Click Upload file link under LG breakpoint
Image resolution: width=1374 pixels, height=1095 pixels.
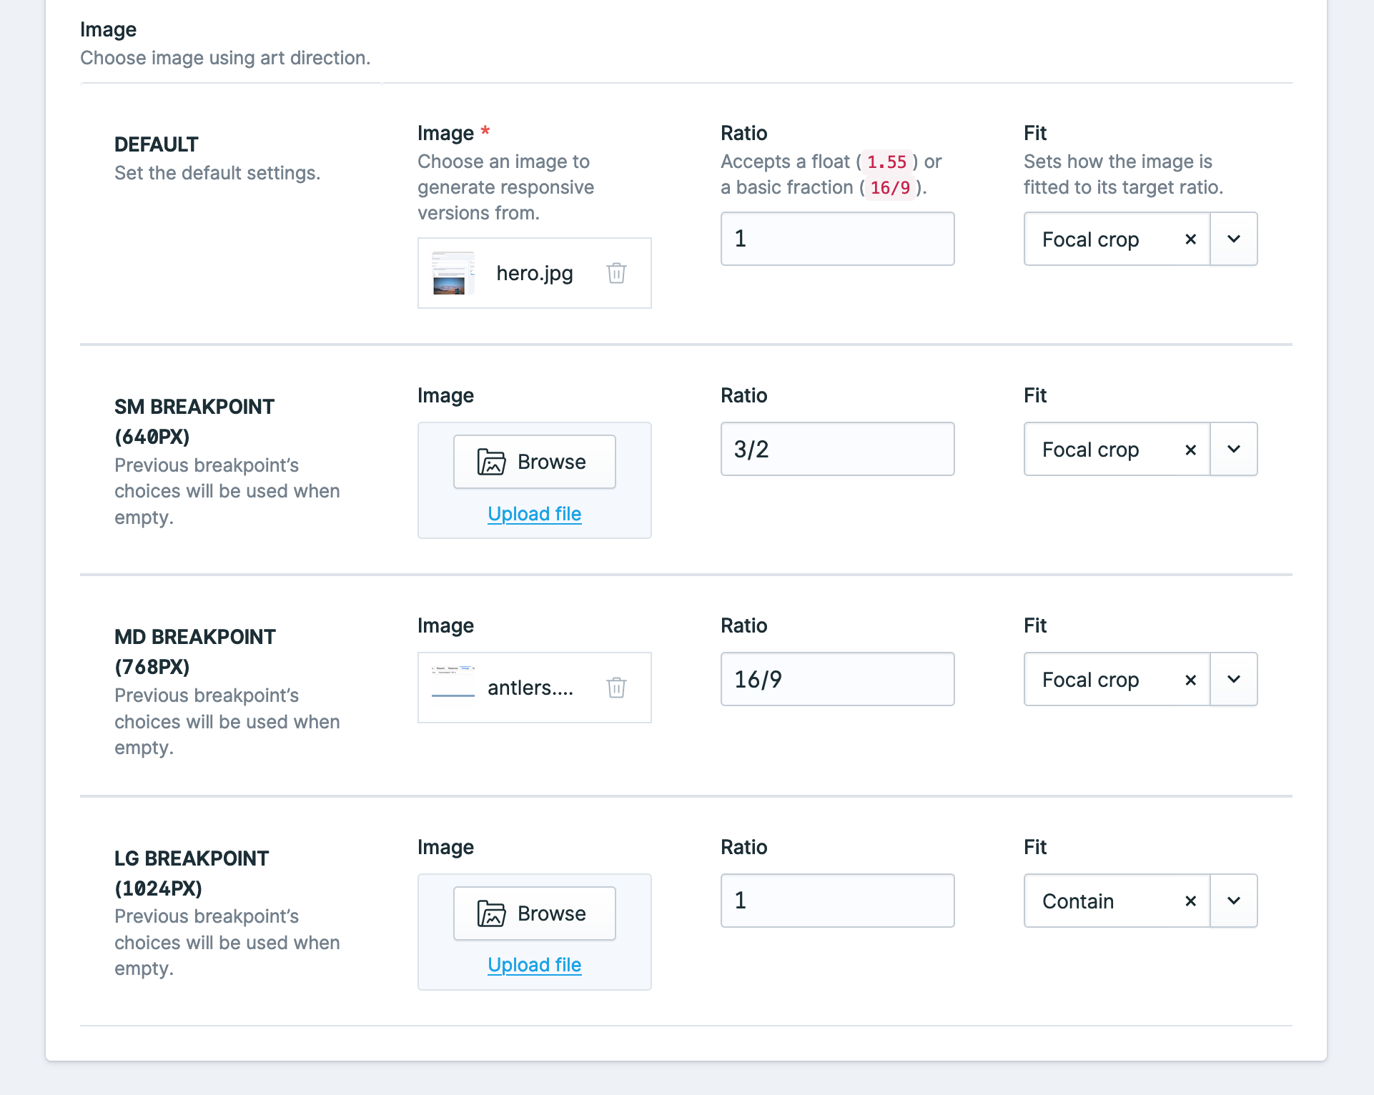click(534, 965)
